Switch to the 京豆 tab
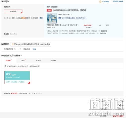This screenshot has height=118, width=126. 23,61
